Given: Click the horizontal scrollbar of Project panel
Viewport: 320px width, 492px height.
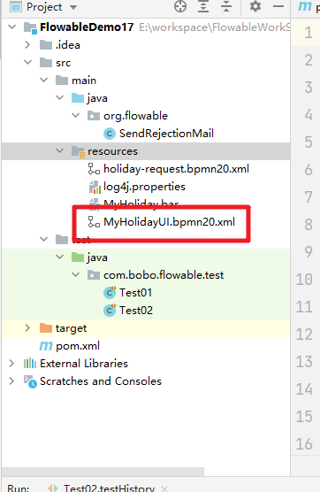Looking at the screenshot, I should pyautogui.click(x=103, y=472).
